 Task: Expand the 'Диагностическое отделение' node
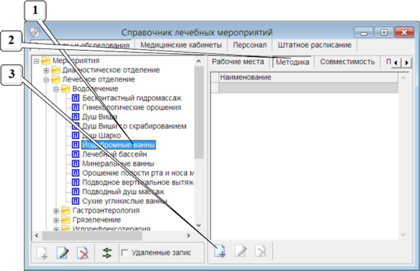point(46,70)
